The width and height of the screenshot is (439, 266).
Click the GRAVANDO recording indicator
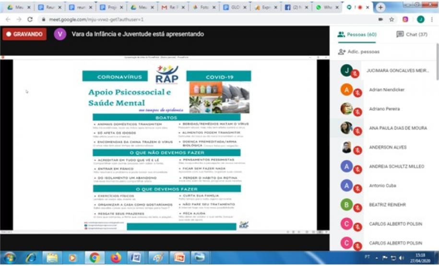coord(25,35)
